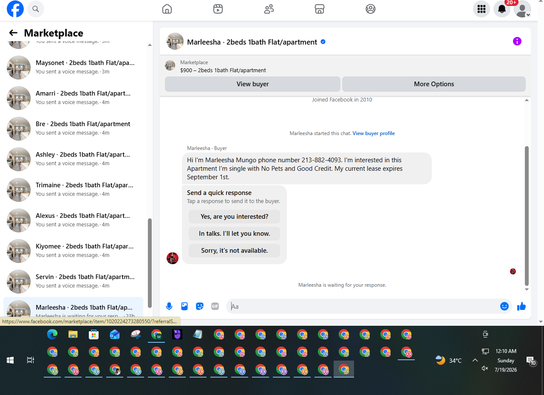Open the Alexus conversation
This screenshot has width=544, height=395.
tap(73, 220)
